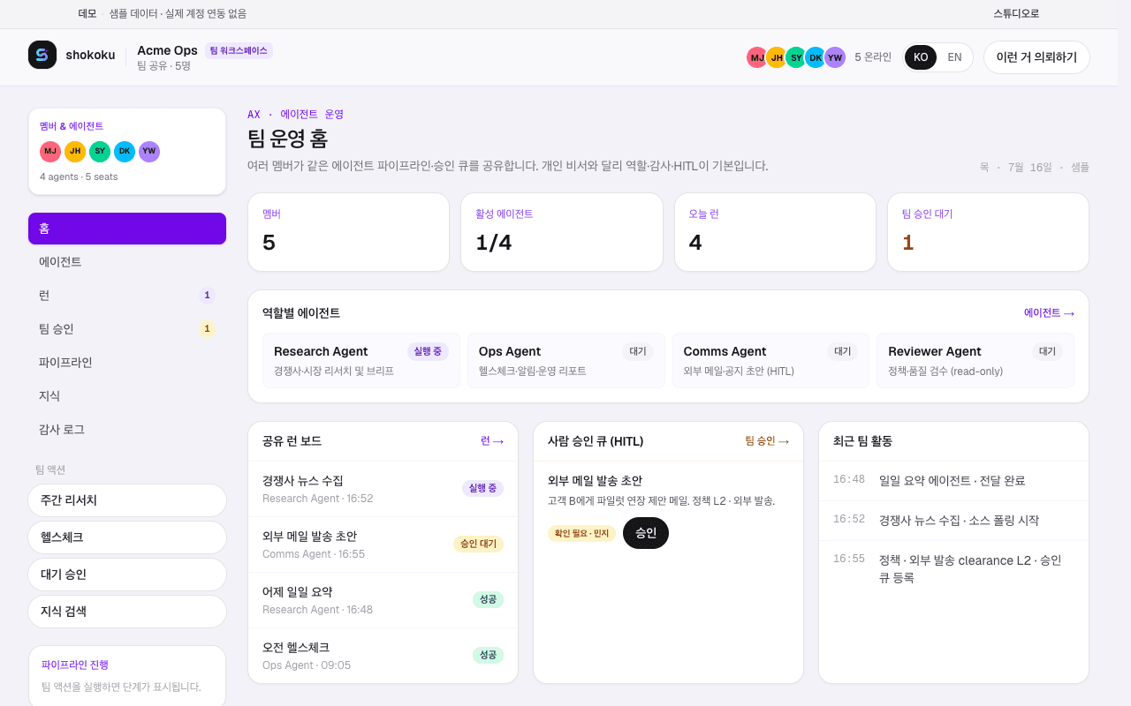Viewport: 1131px width, 706px height.
Task: Click the 이런 거 의뢰하기 button
Action: click(x=1036, y=57)
